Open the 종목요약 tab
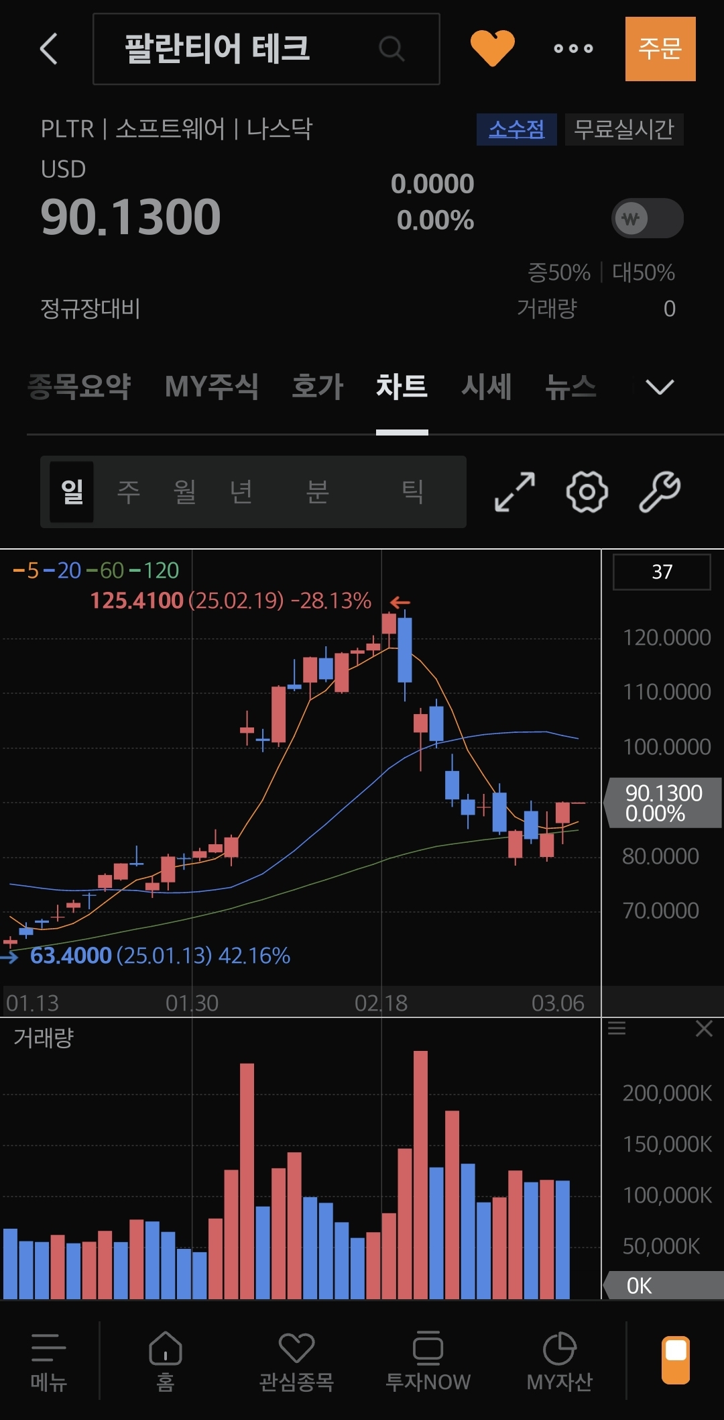The image size is (724, 1420). [79, 387]
